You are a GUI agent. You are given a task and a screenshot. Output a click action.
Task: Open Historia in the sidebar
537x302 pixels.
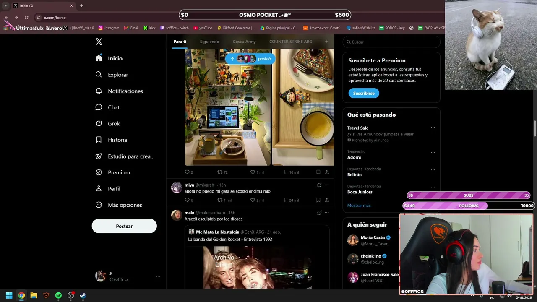[111, 140]
